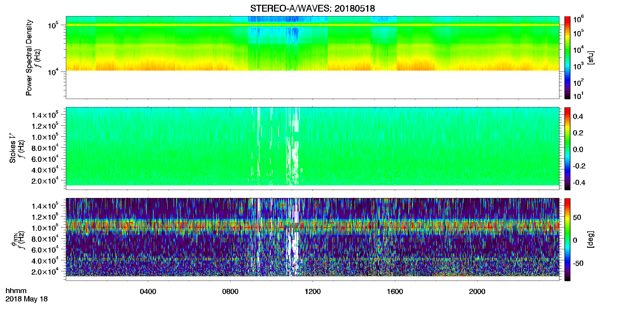
Task: Click the [sfu] color bar
Action: click(x=567, y=58)
